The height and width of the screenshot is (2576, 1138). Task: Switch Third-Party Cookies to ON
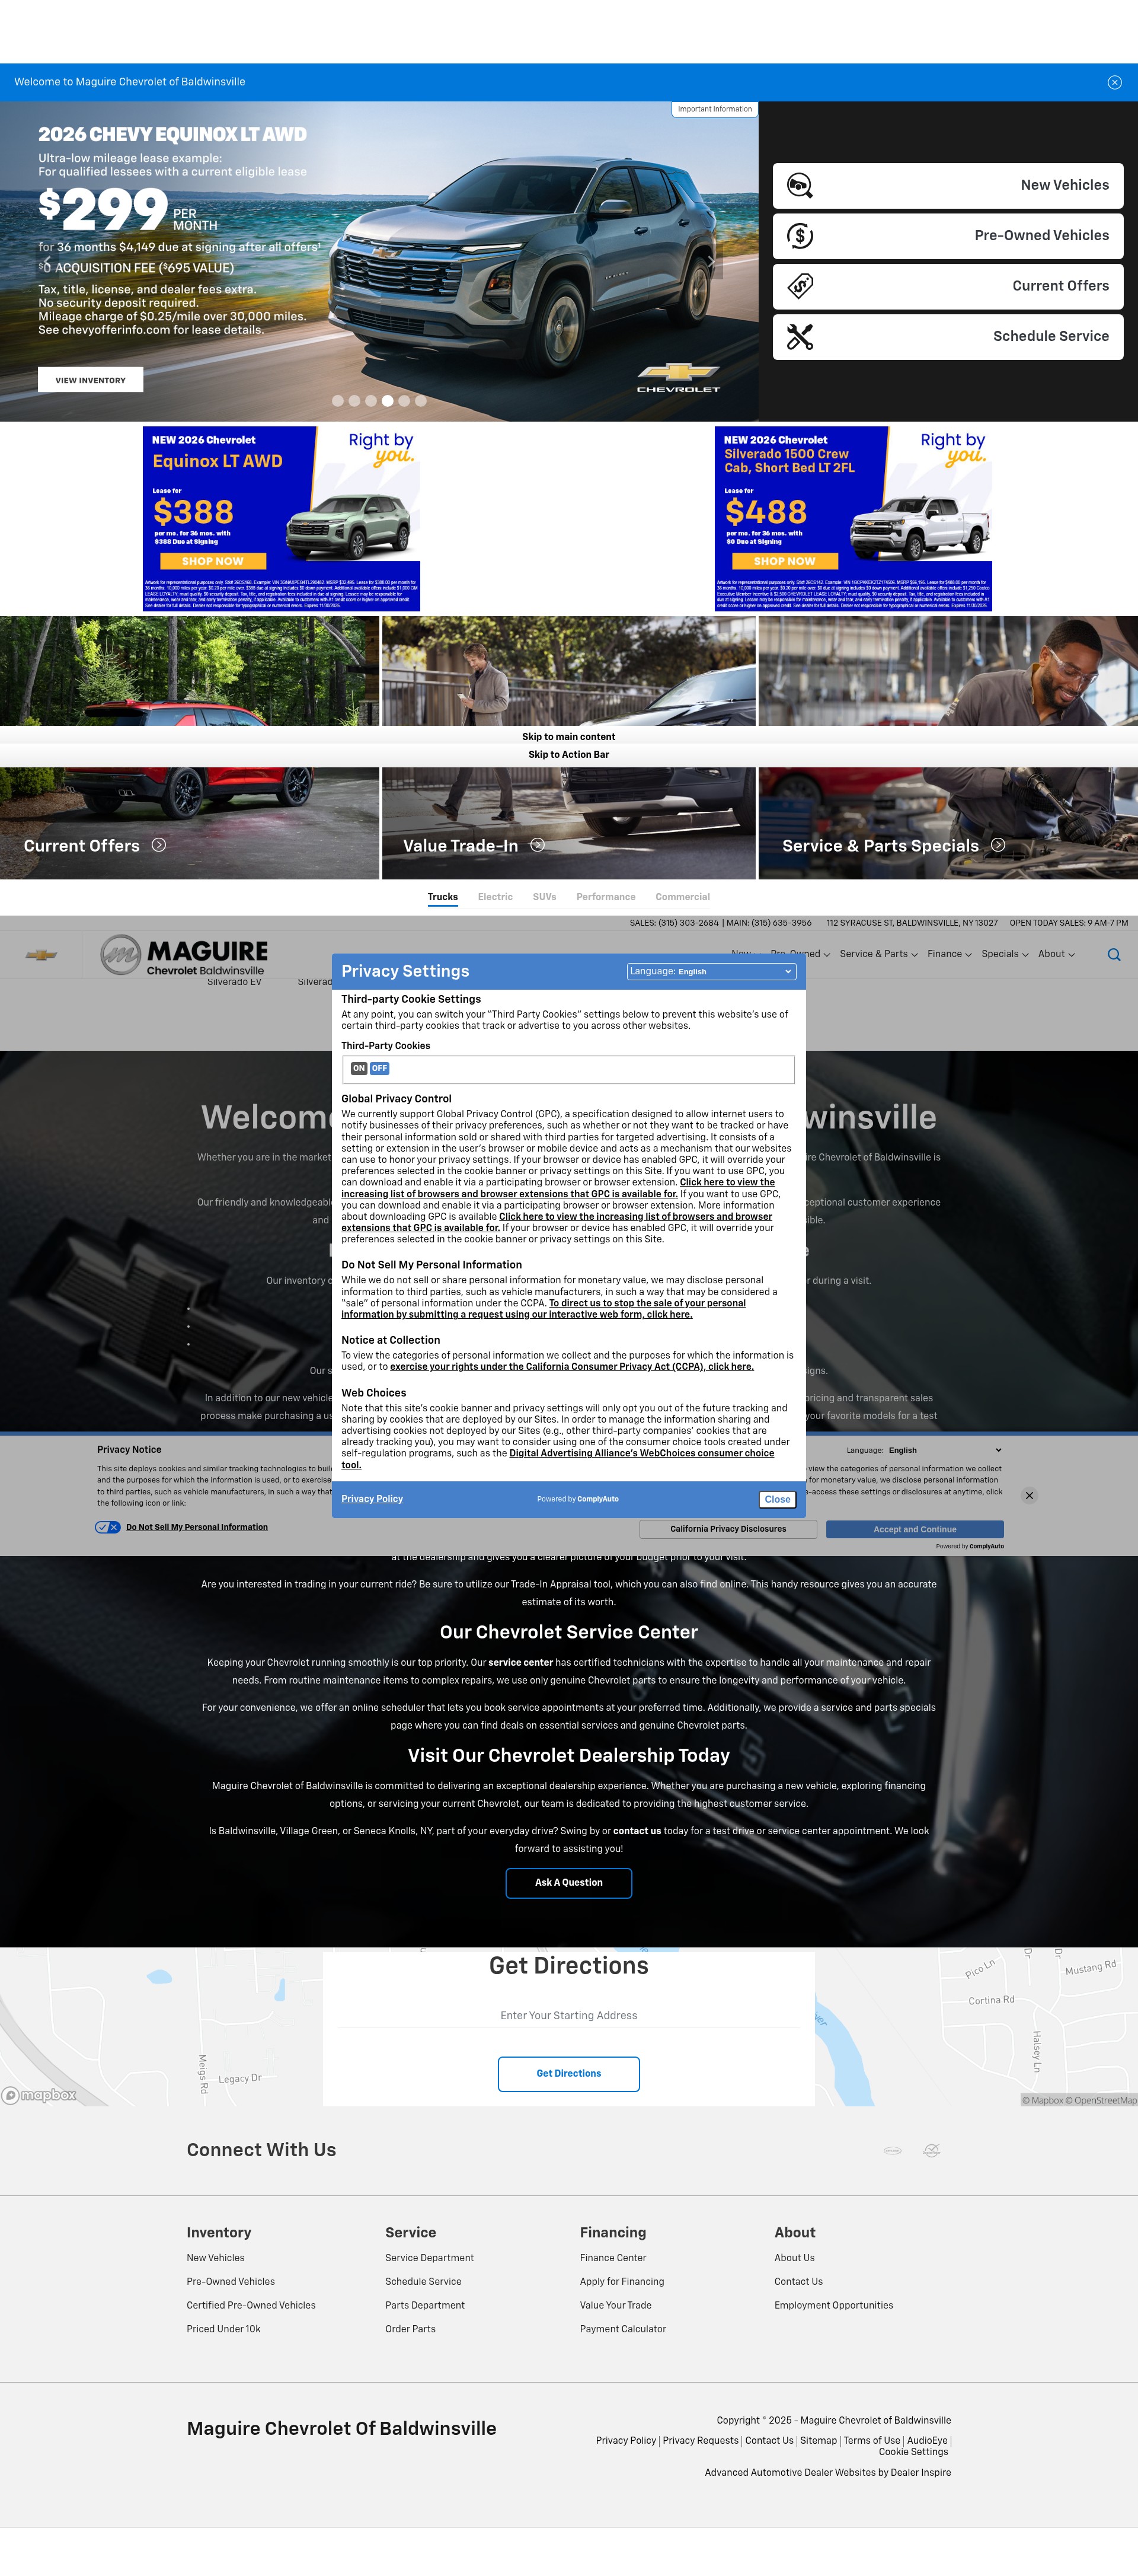pyautogui.click(x=359, y=1068)
